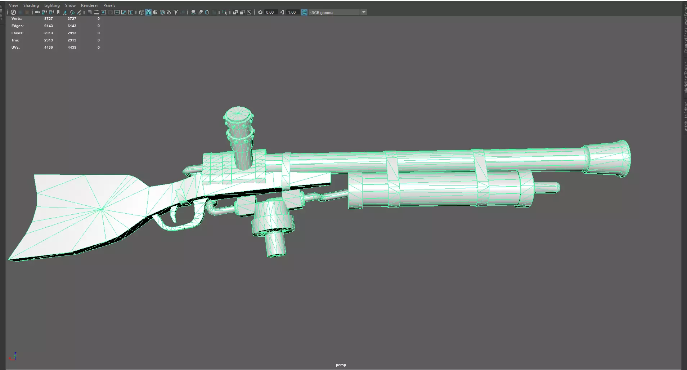Open the View menu

(x=13, y=5)
